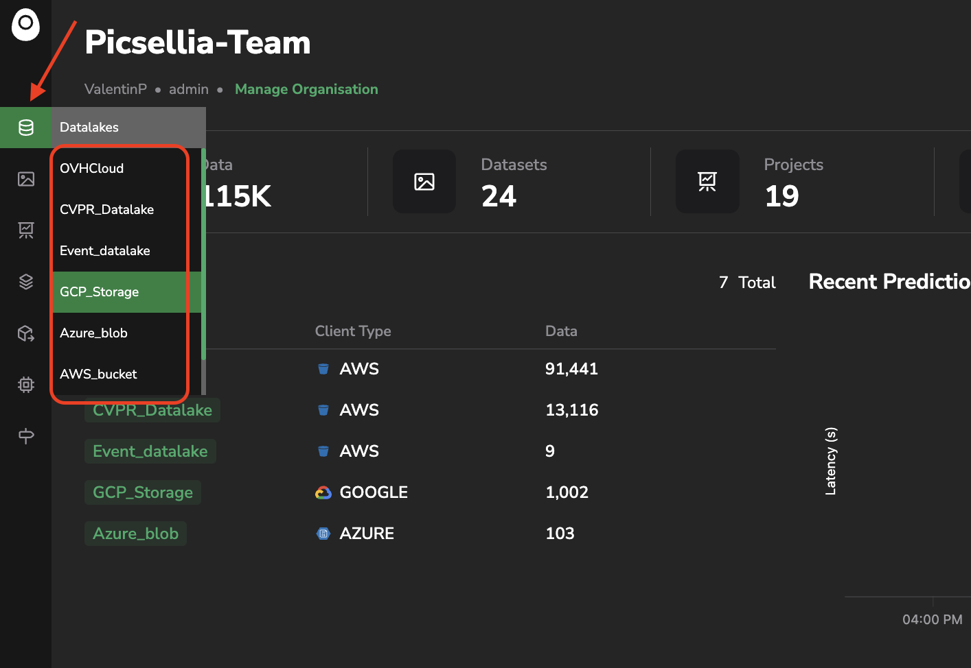Click the Azure icon beside AZURE
The height and width of the screenshot is (668, 971).
point(323,534)
